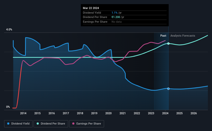Image resolution: width=212 pixels, height=131 pixels.
Task: Click the 2025 x-axis label
Action: [x=179, y=113]
